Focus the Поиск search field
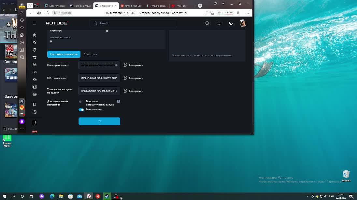The image size is (357, 200). click(134, 23)
